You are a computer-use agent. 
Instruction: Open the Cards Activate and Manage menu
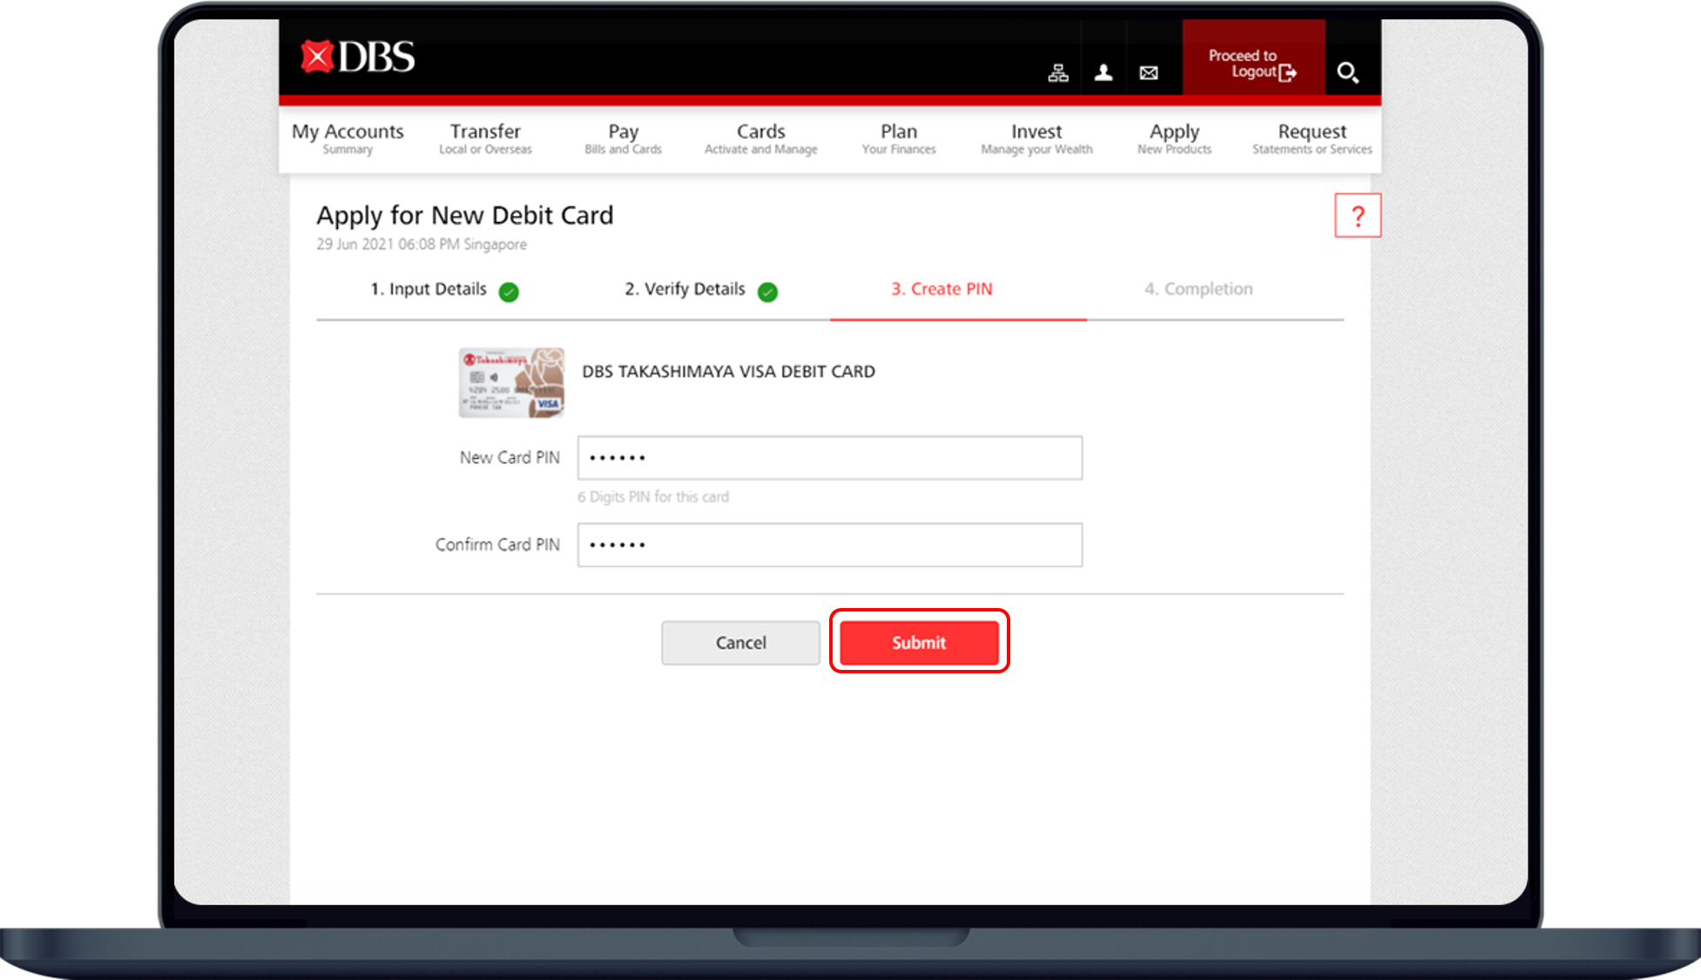coord(759,138)
